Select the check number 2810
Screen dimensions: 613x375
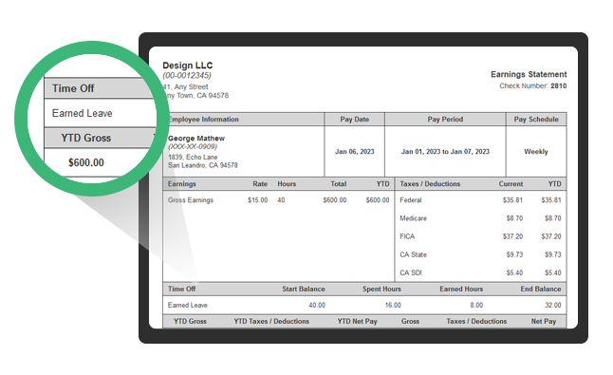(x=558, y=86)
